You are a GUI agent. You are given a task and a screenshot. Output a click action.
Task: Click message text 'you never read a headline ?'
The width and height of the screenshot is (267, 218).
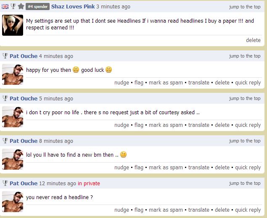coord(59,197)
